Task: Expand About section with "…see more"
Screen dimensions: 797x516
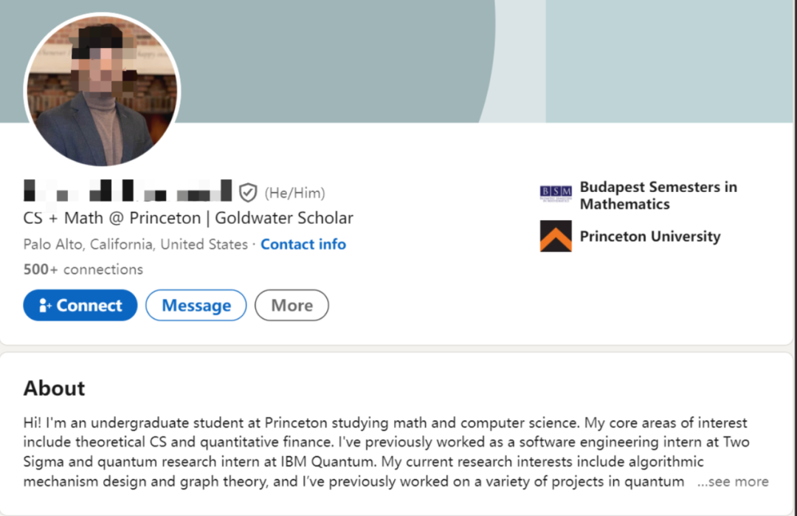Action: [x=733, y=481]
